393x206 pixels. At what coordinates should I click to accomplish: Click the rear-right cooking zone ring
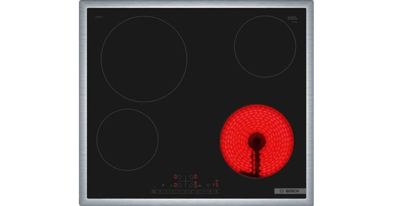click(265, 46)
